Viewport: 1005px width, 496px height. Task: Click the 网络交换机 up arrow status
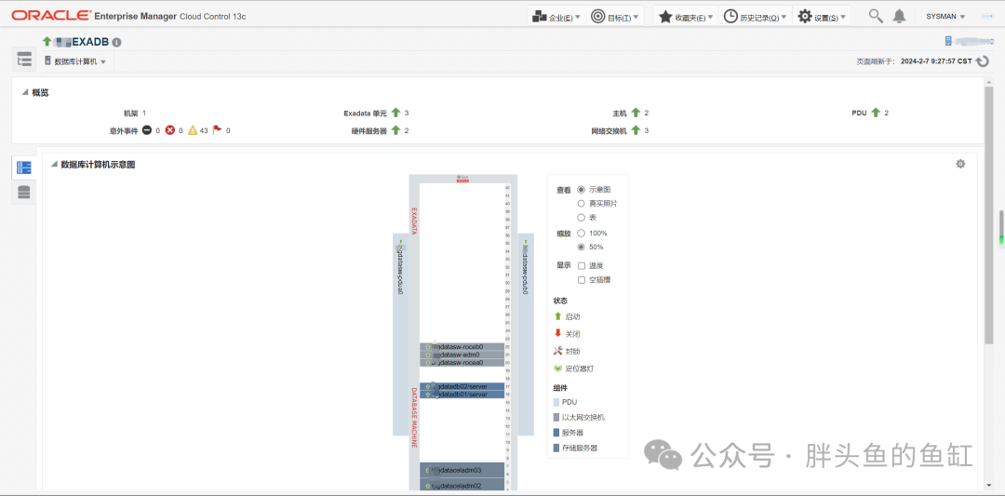(636, 130)
